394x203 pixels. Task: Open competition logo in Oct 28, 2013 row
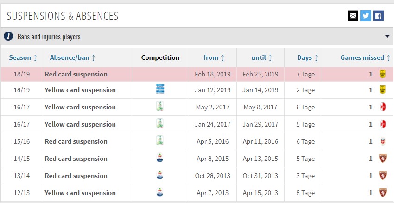[x=160, y=175]
